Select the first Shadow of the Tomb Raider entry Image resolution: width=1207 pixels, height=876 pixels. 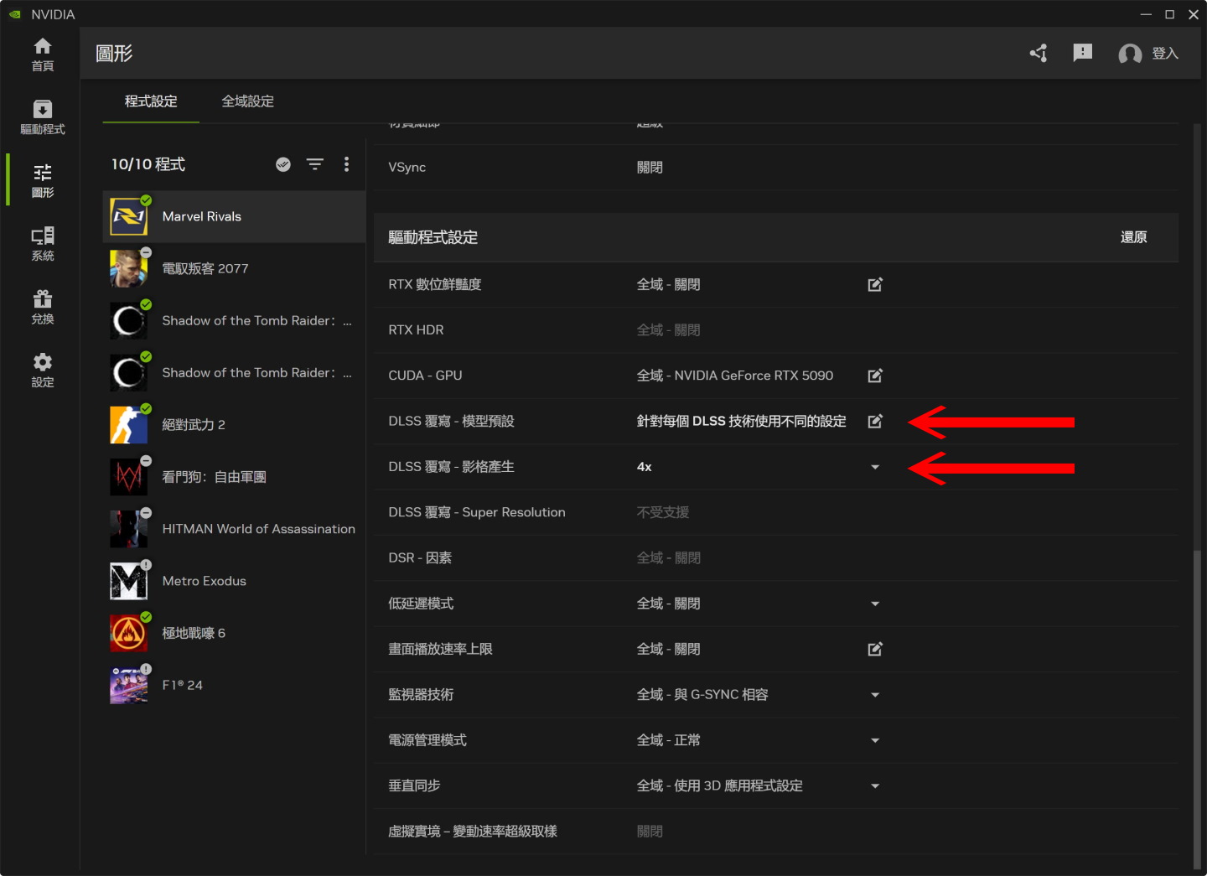pyautogui.click(x=234, y=320)
